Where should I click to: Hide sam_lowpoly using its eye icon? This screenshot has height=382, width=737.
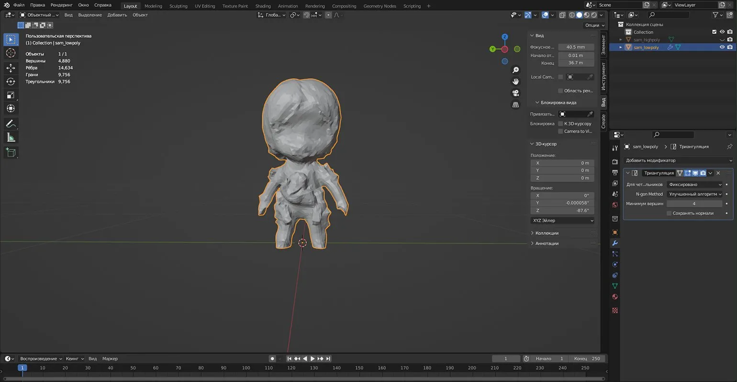click(722, 47)
